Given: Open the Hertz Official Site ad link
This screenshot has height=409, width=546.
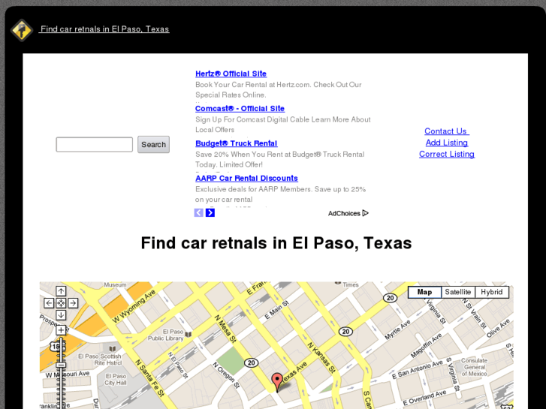Looking at the screenshot, I should point(231,74).
